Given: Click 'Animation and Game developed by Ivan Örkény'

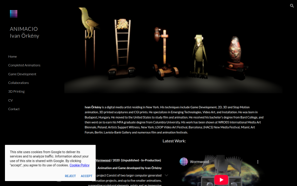Looking at the screenshot, I should [129, 168].
